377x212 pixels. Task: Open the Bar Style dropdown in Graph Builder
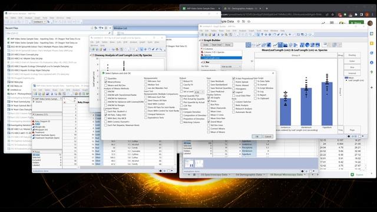[231, 67]
